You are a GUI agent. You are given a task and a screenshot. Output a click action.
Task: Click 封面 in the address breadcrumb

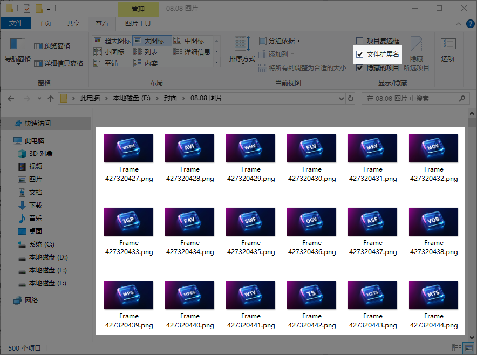(171, 98)
